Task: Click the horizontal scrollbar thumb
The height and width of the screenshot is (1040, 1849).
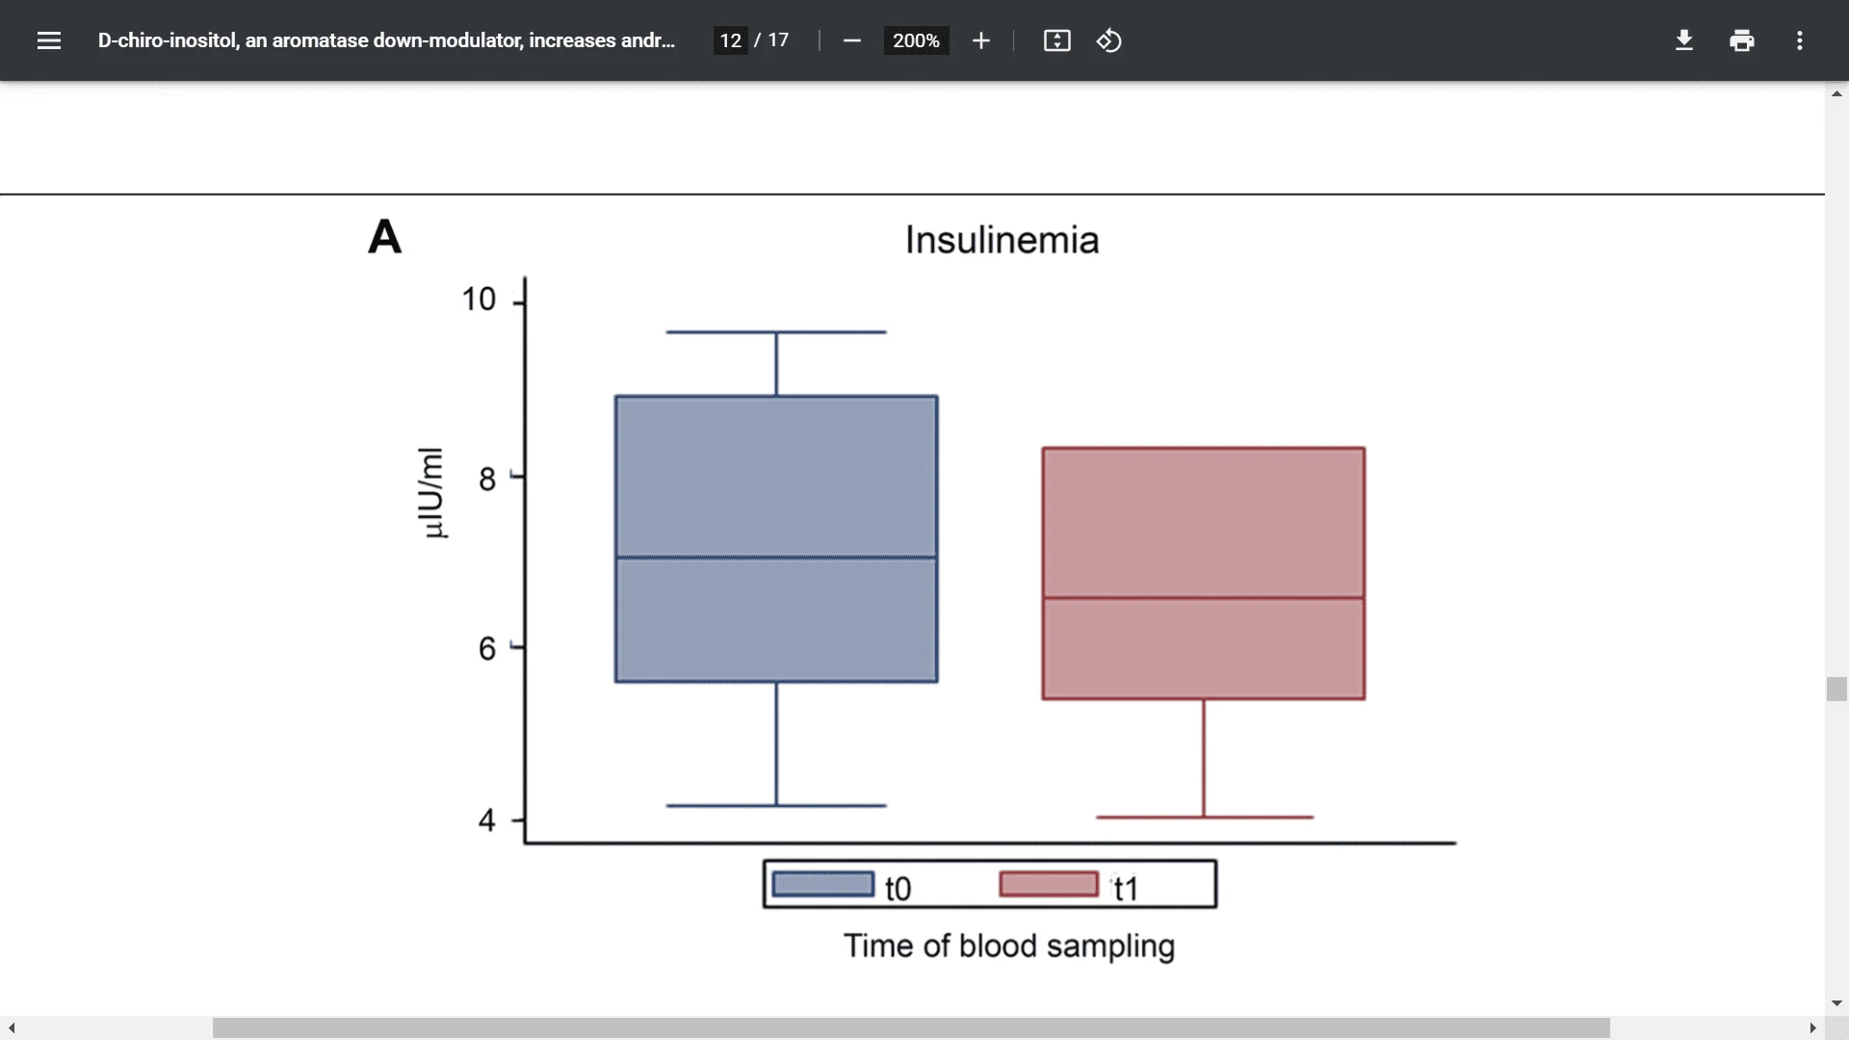Action: 911,1028
